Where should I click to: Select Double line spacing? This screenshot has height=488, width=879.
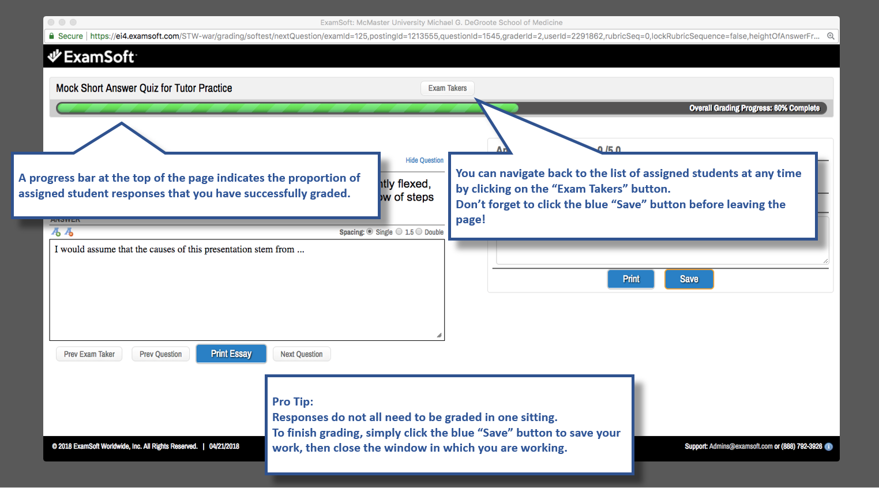pyautogui.click(x=419, y=232)
